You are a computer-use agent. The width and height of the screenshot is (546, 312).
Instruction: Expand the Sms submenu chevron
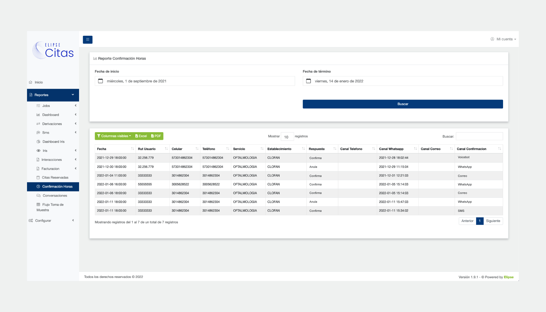[x=76, y=132]
